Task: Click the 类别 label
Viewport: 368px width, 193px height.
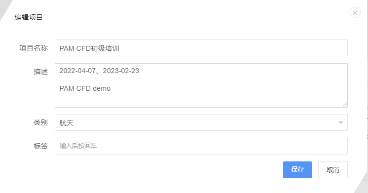Action: [x=40, y=122]
